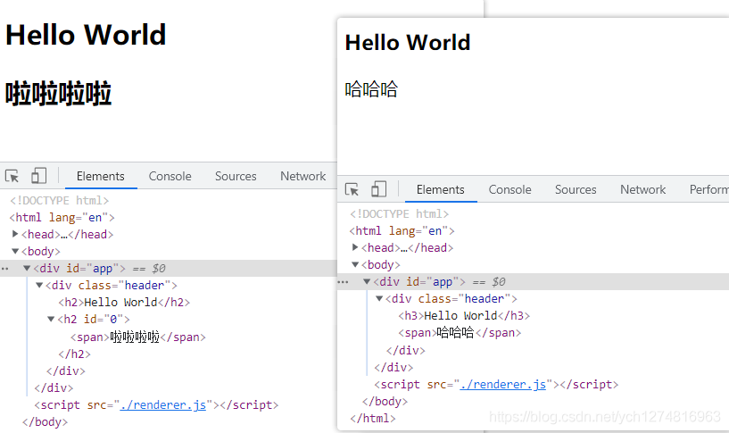The height and width of the screenshot is (433, 729).
Task: Expand the head node in left panel
Action: pyautogui.click(x=15, y=234)
